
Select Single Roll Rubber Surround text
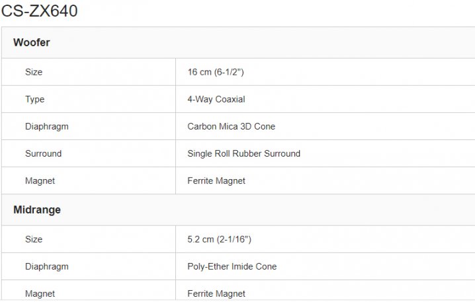pos(244,153)
